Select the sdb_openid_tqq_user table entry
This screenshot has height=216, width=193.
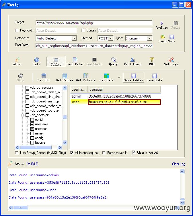click(45, 110)
